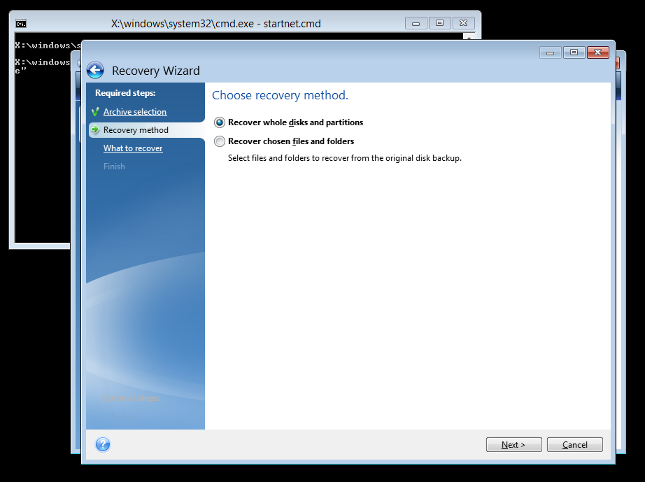Select the Recovery method step in sidebar
The width and height of the screenshot is (645, 482).
[136, 130]
